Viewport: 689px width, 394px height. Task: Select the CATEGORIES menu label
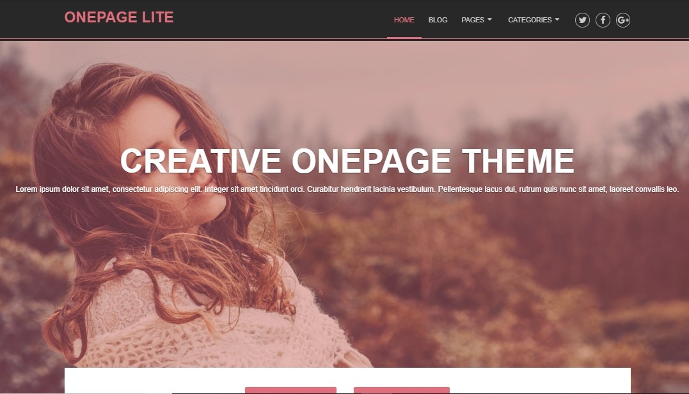click(x=530, y=20)
